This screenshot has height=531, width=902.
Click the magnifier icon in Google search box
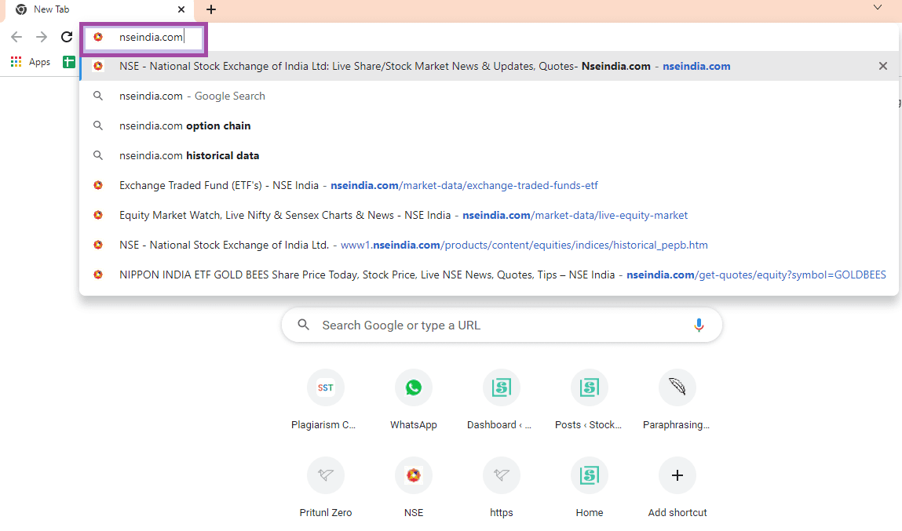pos(304,326)
